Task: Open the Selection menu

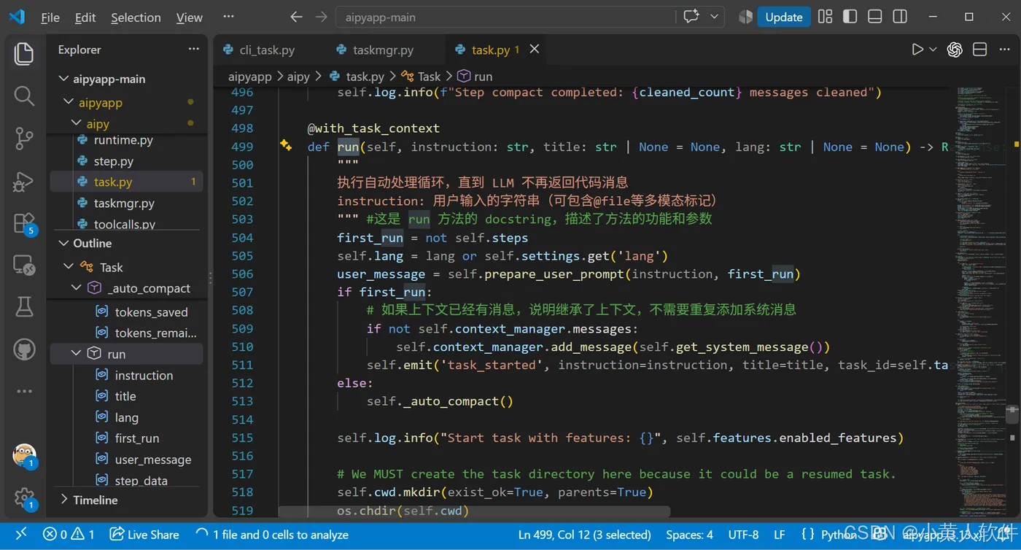Action: tap(136, 18)
